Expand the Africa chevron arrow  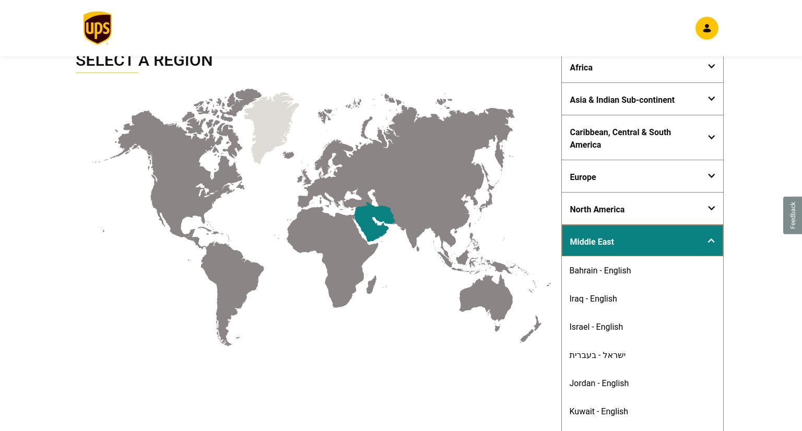(x=711, y=67)
